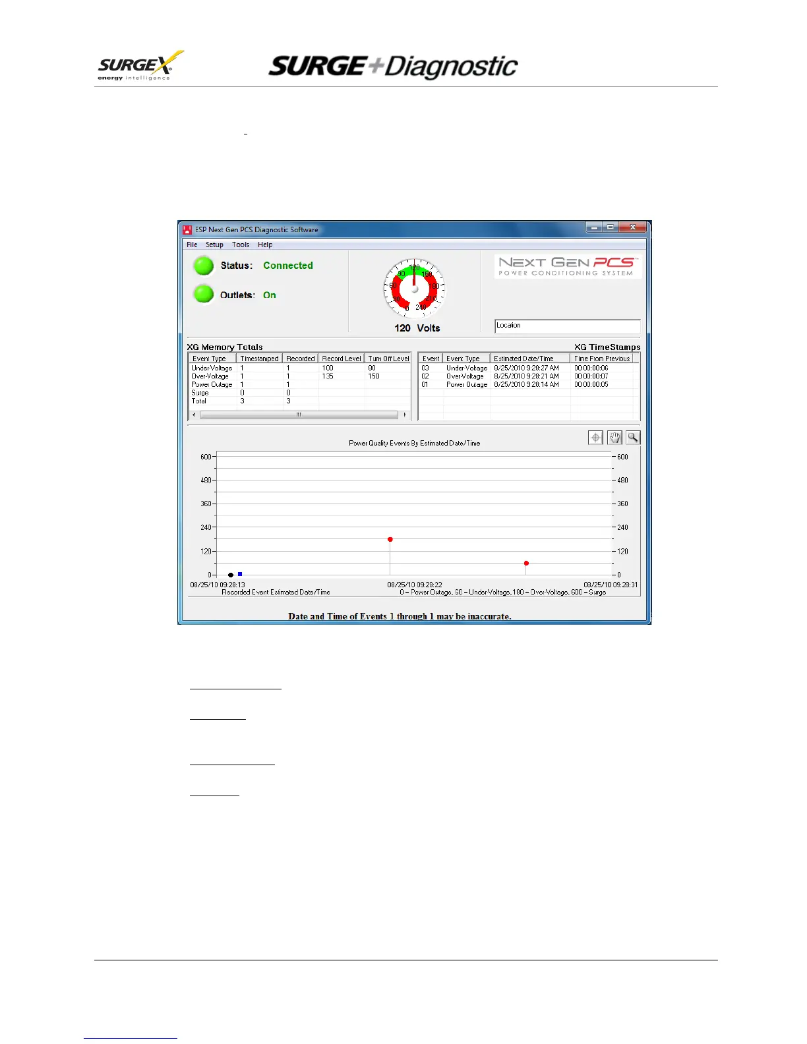Open the Help menu
This screenshot has width=807, height=1044.
point(265,245)
